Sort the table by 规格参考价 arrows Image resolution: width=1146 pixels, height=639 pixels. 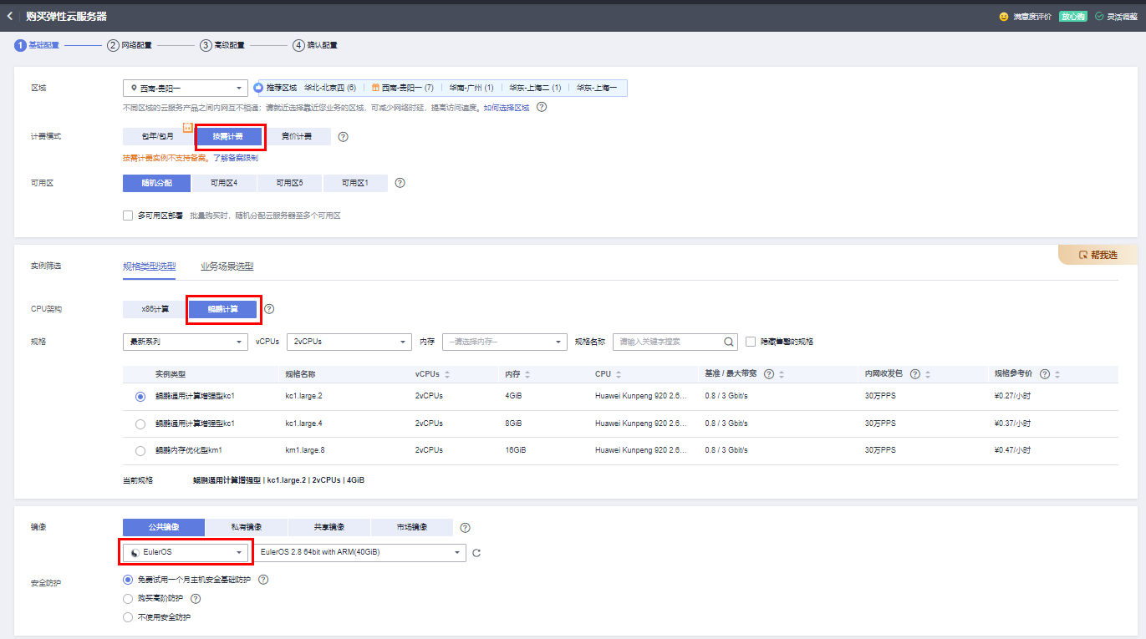tap(1057, 374)
